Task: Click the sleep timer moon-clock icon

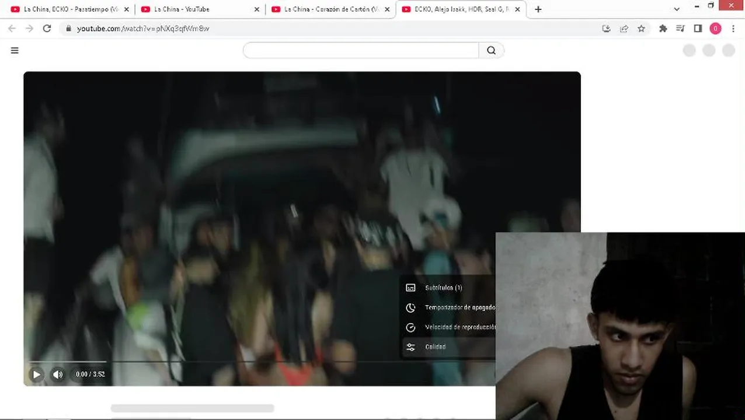Action: 410,307
